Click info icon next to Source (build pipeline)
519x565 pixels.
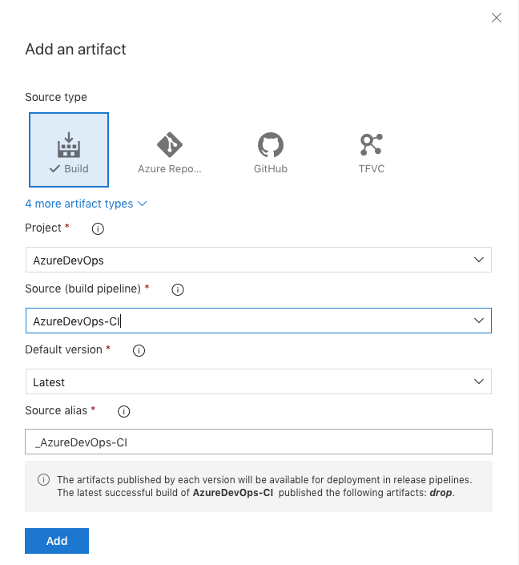pyautogui.click(x=178, y=289)
